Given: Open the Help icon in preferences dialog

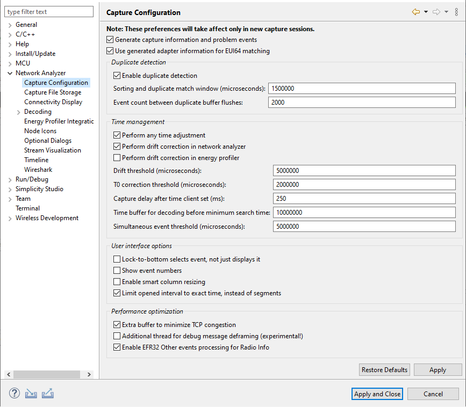Looking at the screenshot, I should coord(14,393).
